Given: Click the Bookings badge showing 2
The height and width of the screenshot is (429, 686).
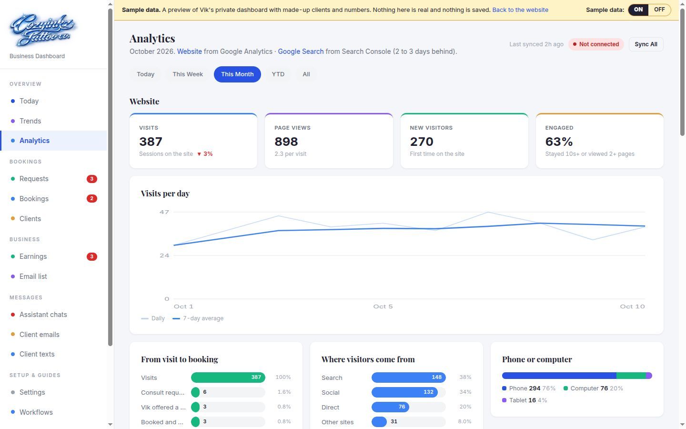Looking at the screenshot, I should [92, 198].
